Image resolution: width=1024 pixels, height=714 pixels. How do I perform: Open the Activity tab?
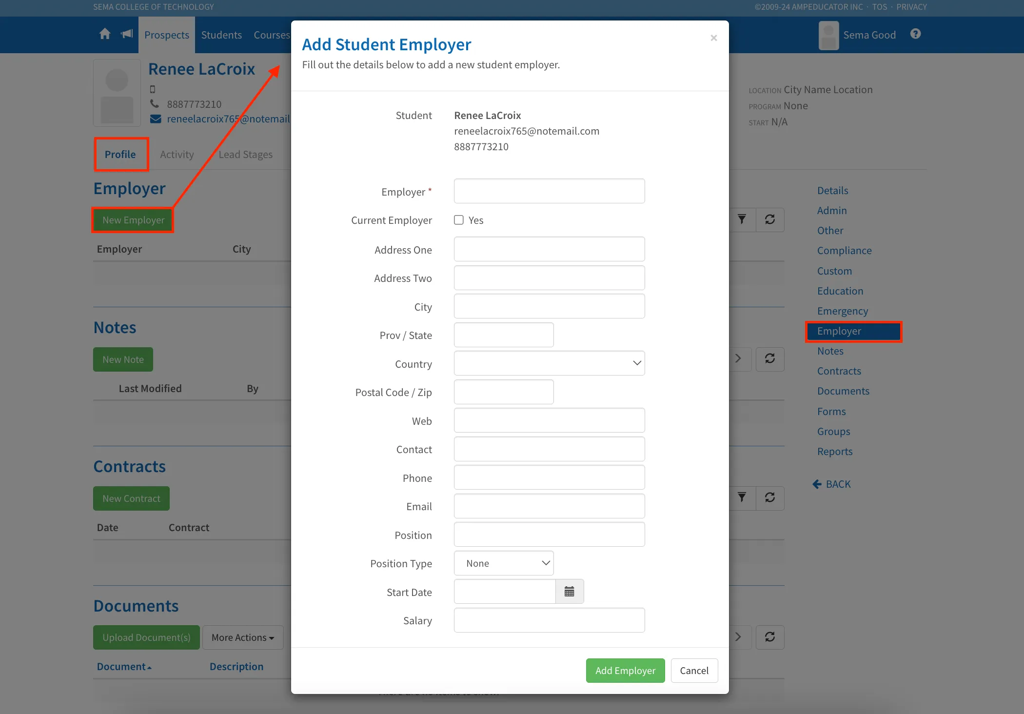click(x=177, y=155)
